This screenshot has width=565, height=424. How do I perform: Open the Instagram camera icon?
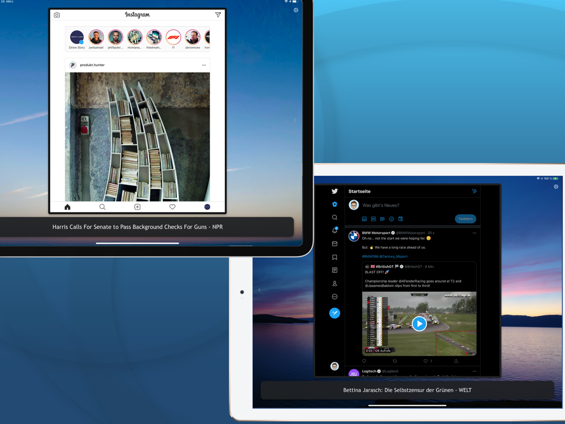tap(57, 15)
